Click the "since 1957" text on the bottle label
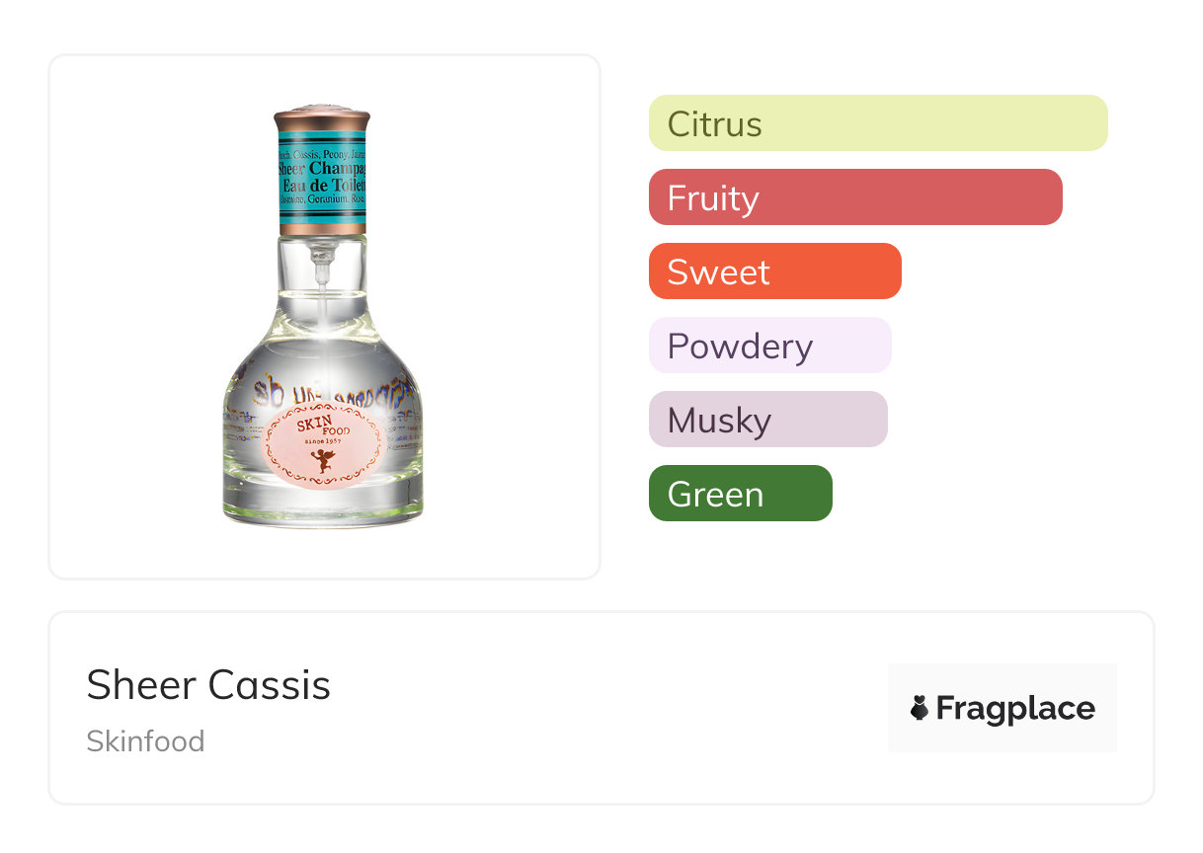Viewport: 1203px width, 853px height. click(x=322, y=439)
